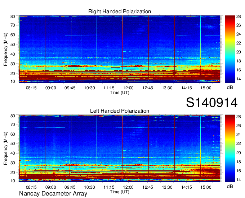Click the 60 MHz tick of the Right Handed plot
This screenshot has height=198, width=245.
13,35
